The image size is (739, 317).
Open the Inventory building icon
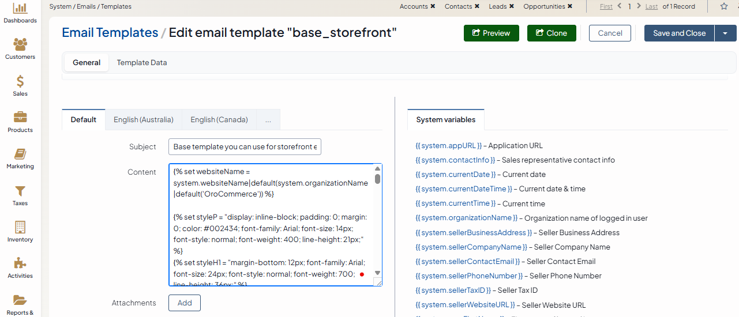[20, 227]
